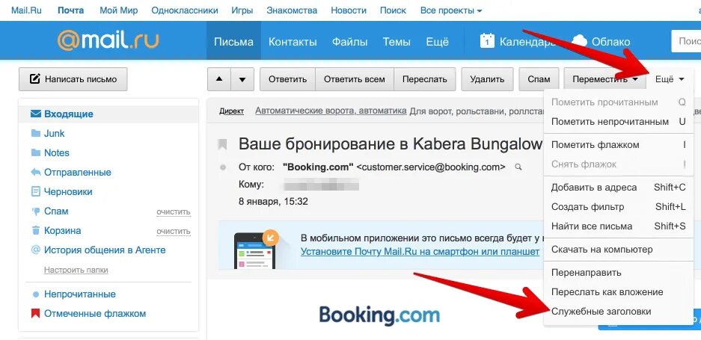Open the Mail.Ru link in the top bar
This screenshot has height=340, width=701.
tap(26, 10)
